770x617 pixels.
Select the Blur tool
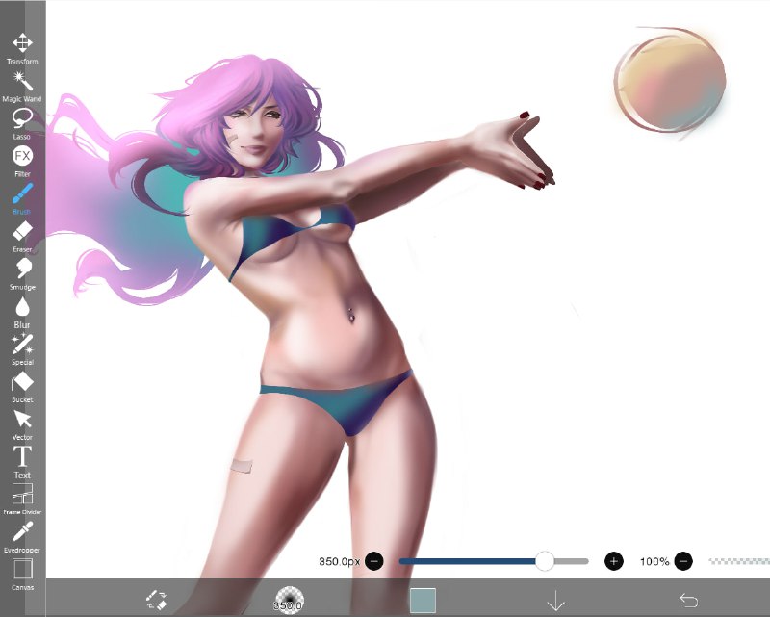(x=22, y=313)
